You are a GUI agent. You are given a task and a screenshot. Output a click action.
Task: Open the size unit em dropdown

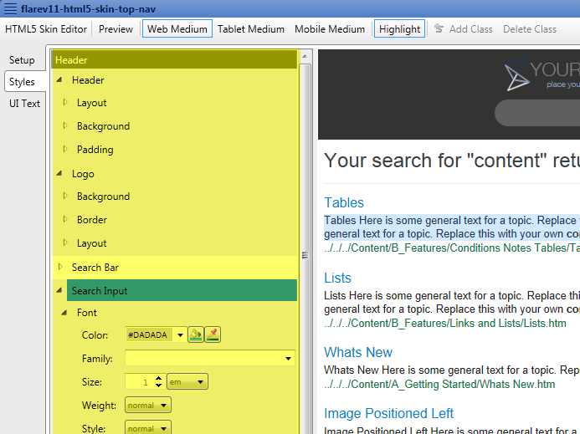click(x=187, y=382)
